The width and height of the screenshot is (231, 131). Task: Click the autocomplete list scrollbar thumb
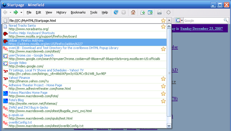169,73
